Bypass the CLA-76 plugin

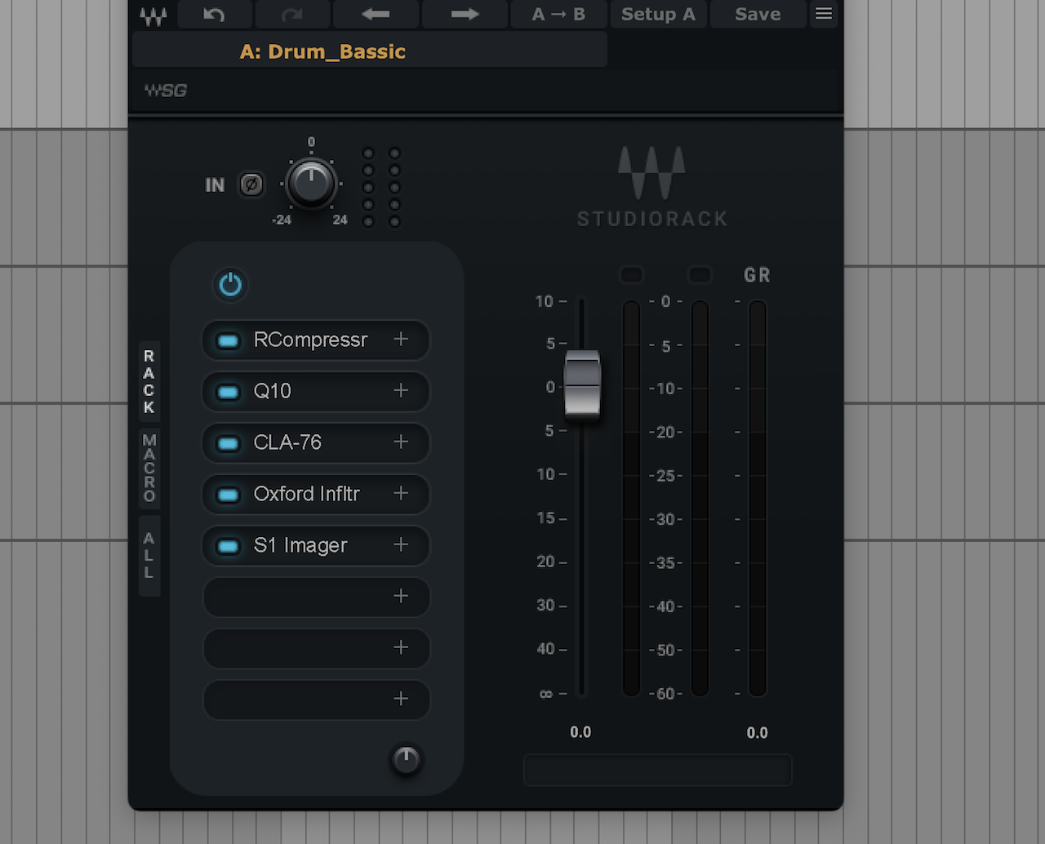click(x=228, y=443)
